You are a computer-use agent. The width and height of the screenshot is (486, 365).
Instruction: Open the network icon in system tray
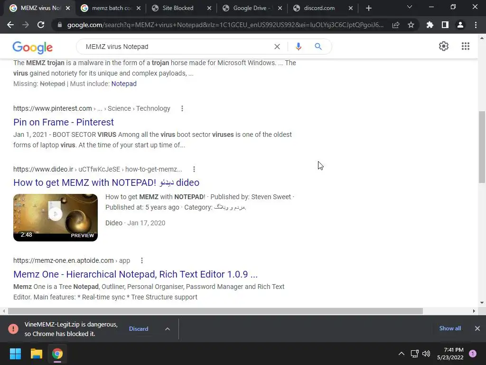tap(414, 354)
